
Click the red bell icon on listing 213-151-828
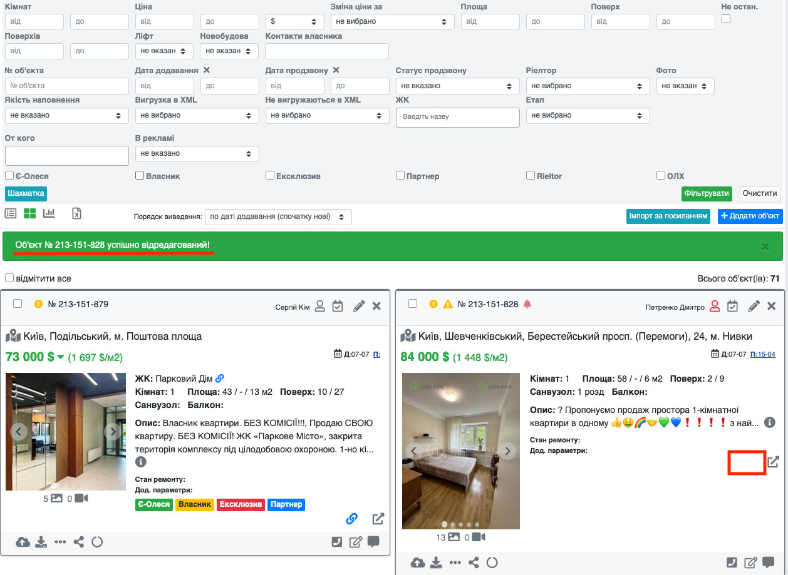527,304
